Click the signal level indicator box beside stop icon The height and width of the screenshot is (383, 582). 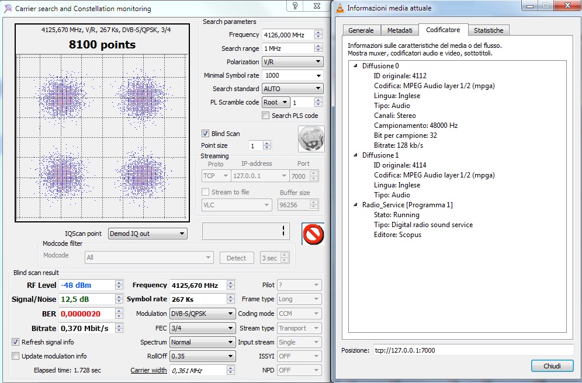(x=246, y=231)
